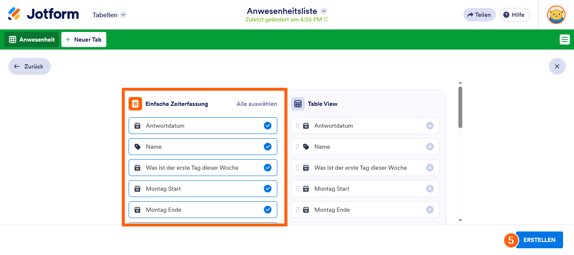Click the scrollbar down arrow
Viewport: 574px width, 255px height.
click(460, 220)
